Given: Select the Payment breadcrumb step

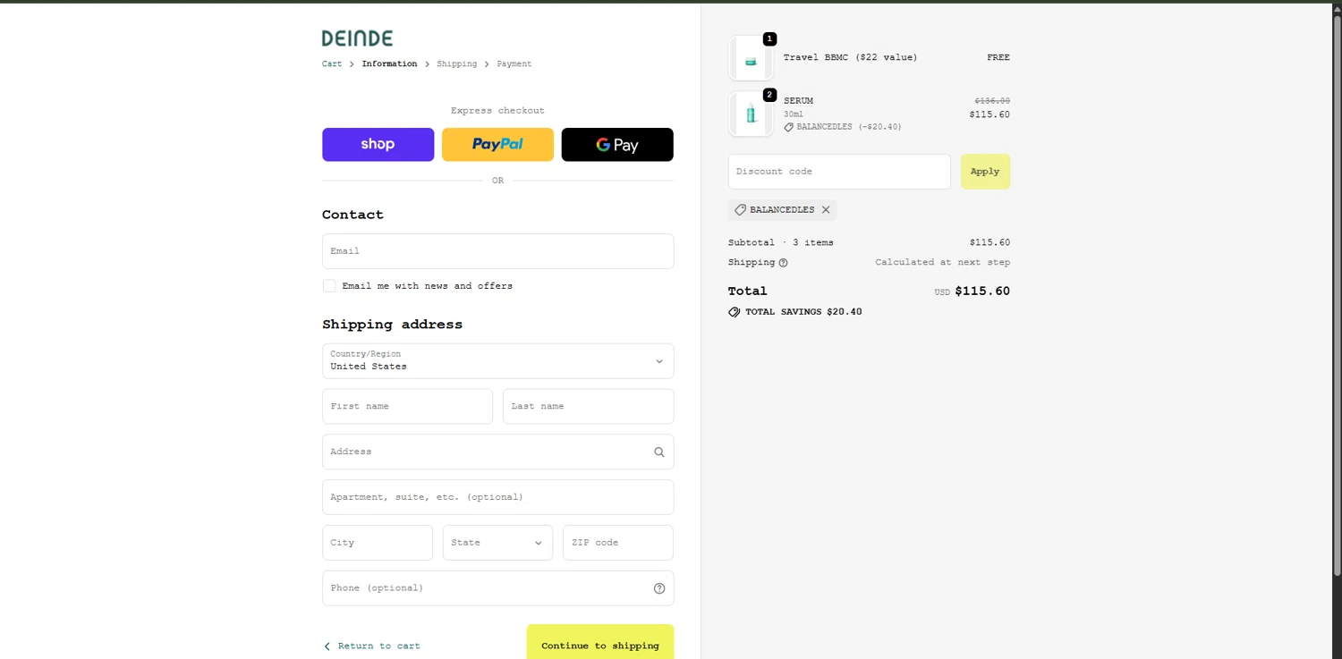Looking at the screenshot, I should [514, 64].
